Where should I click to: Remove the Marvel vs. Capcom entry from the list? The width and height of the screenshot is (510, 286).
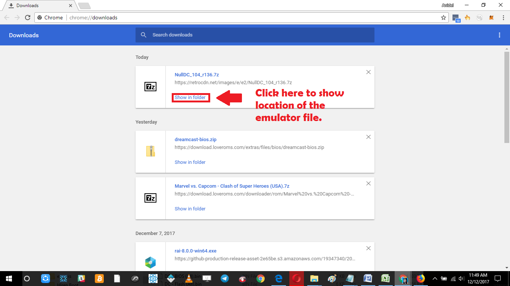tap(368, 184)
